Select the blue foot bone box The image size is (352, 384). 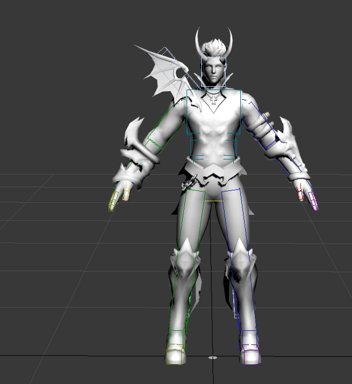pos(249,337)
